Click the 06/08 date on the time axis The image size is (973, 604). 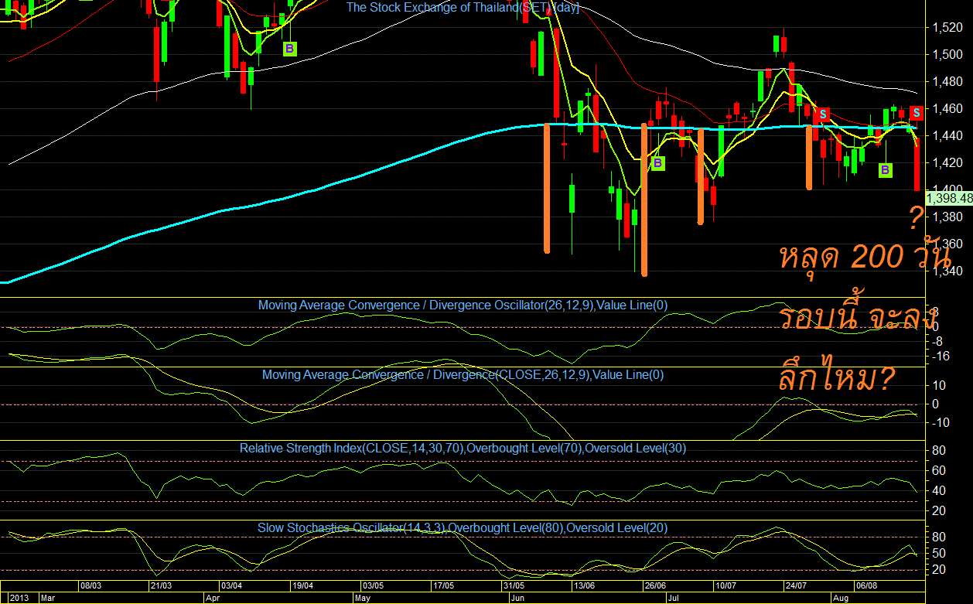point(866,586)
